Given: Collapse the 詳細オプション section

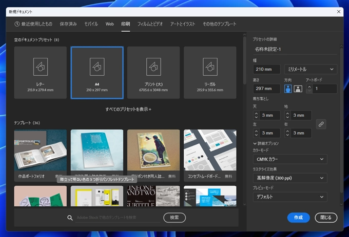Looking at the screenshot, I should [266, 143].
